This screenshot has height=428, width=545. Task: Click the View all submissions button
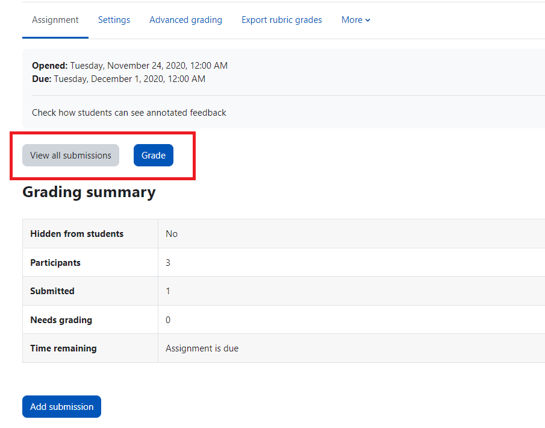70,155
